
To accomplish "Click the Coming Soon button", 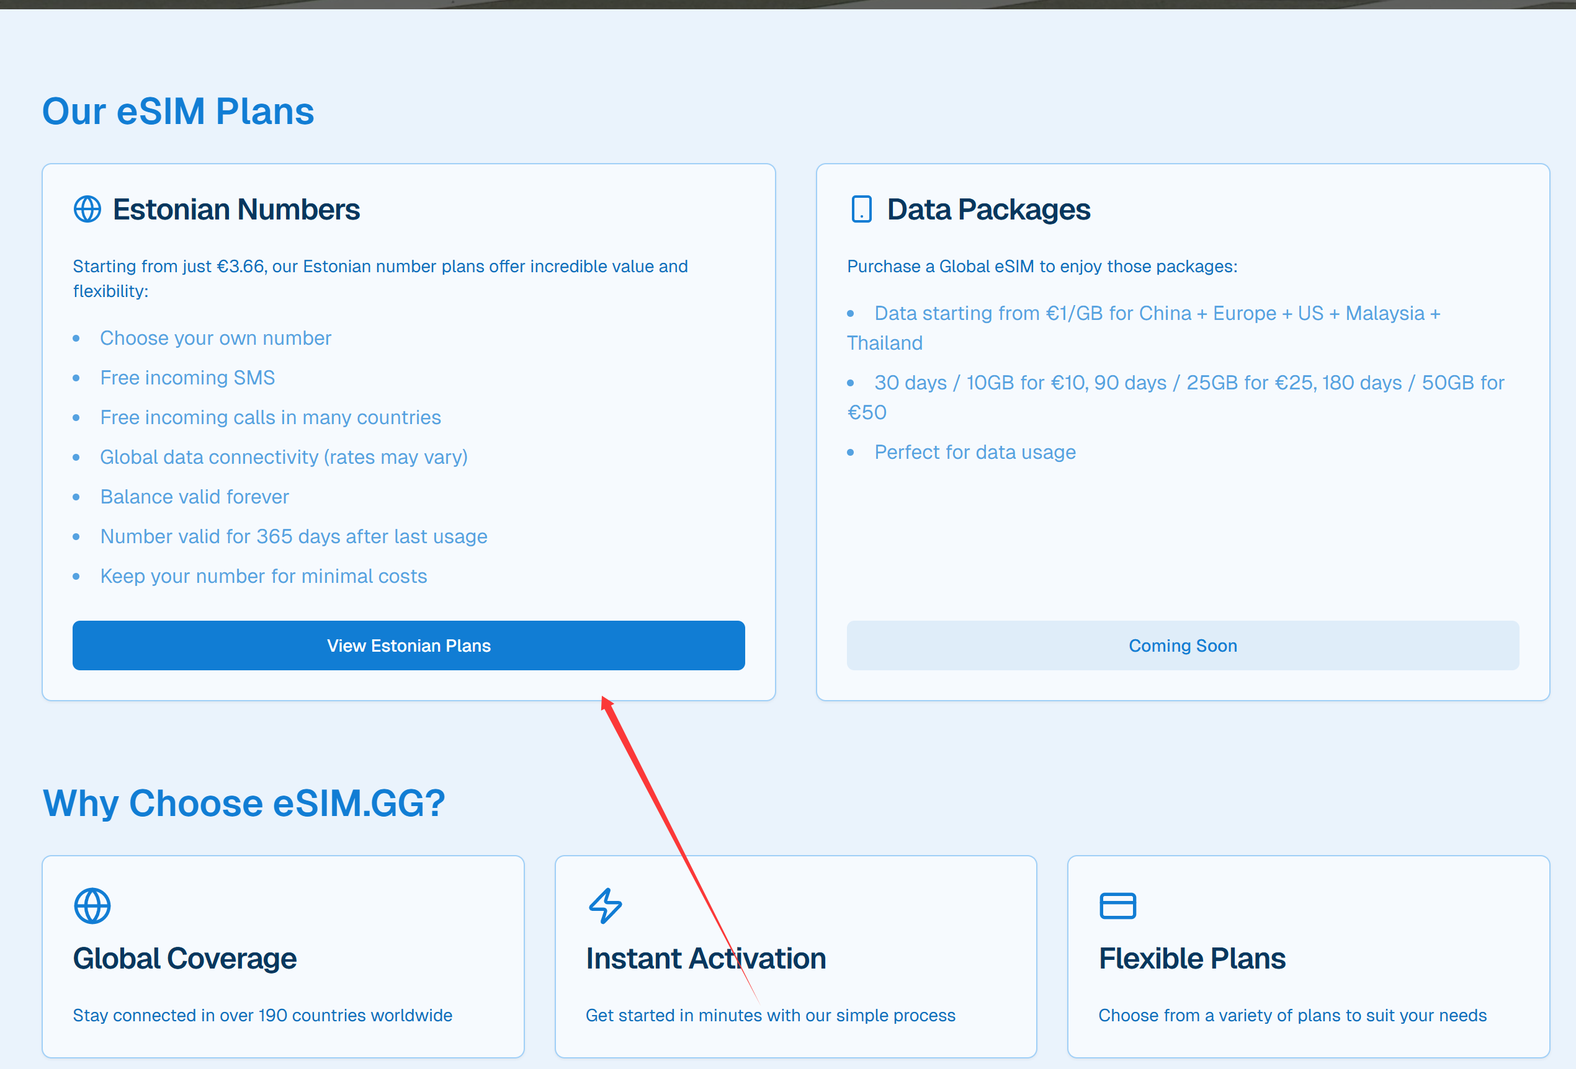I will 1183,645.
